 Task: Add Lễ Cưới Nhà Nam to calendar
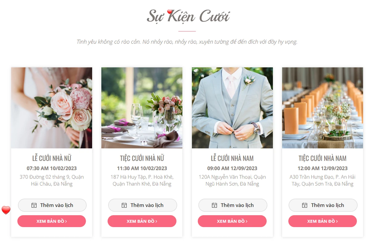click(233, 205)
